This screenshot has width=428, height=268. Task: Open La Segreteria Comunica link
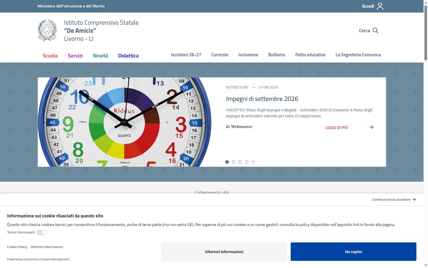pyautogui.click(x=358, y=55)
